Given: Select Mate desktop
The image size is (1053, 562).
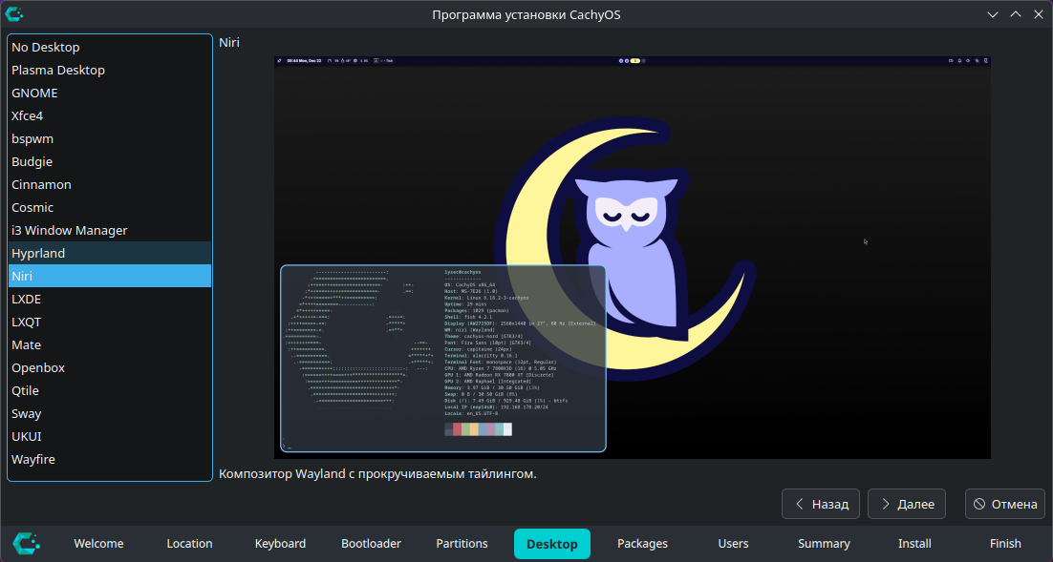Looking at the screenshot, I should click(110, 344).
